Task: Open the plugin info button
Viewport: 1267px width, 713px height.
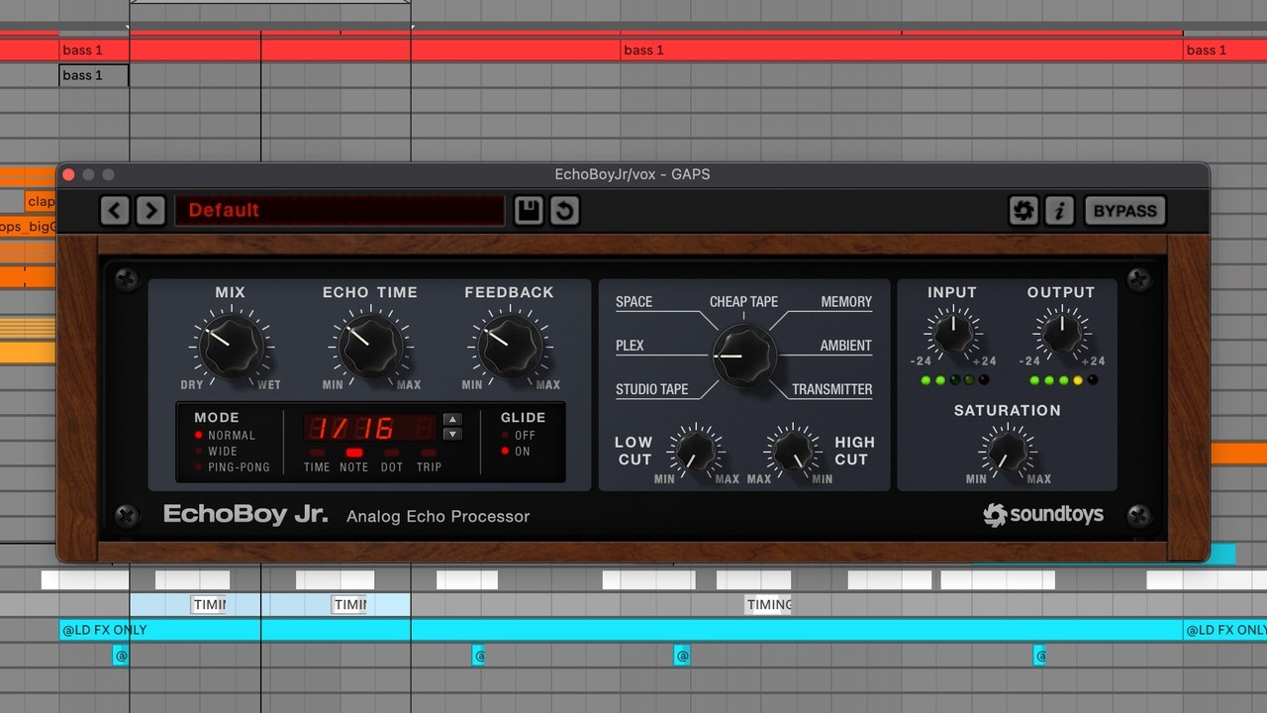Action: [x=1059, y=211]
